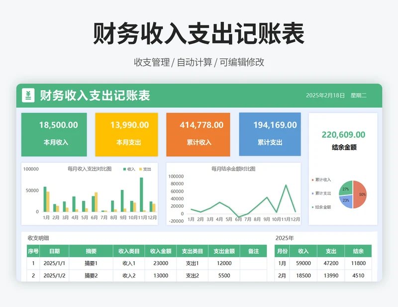Click the 累计支出 194,169.00 card
398x307 pixels.
pyautogui.click(x=270, y=134)
